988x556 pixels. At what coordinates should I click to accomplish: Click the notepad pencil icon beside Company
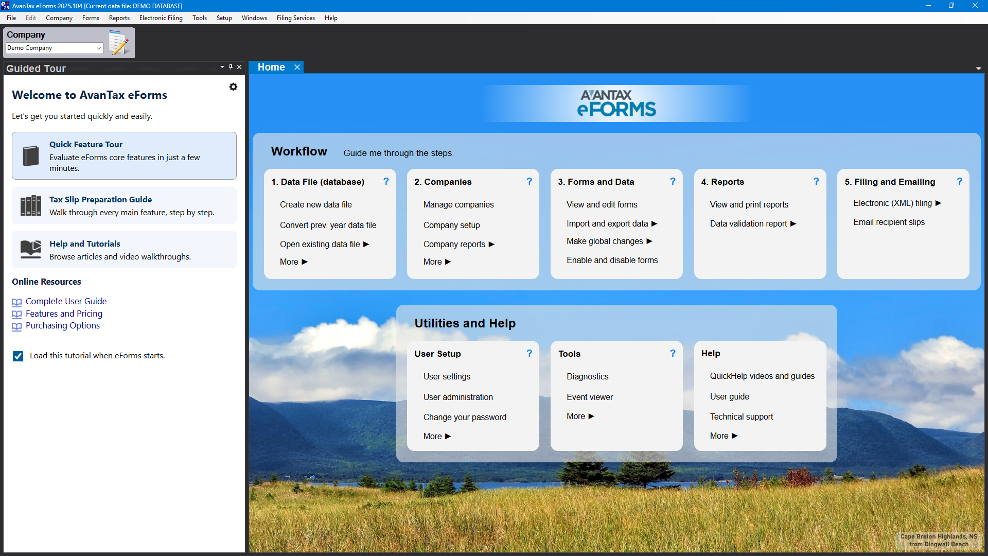tap(119, 43)
